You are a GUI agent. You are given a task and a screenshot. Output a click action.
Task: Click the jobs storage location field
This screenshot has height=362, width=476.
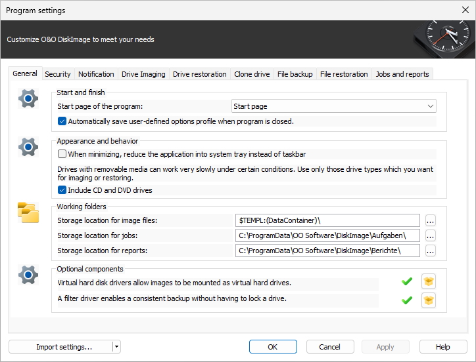[x=327, y=235]
